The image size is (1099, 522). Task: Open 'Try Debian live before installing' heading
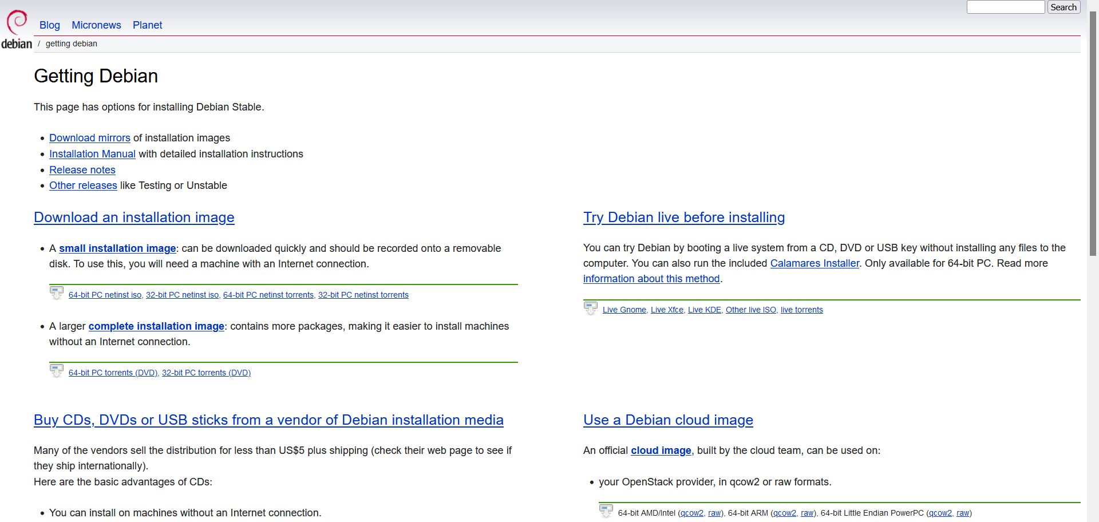(684, 217)
